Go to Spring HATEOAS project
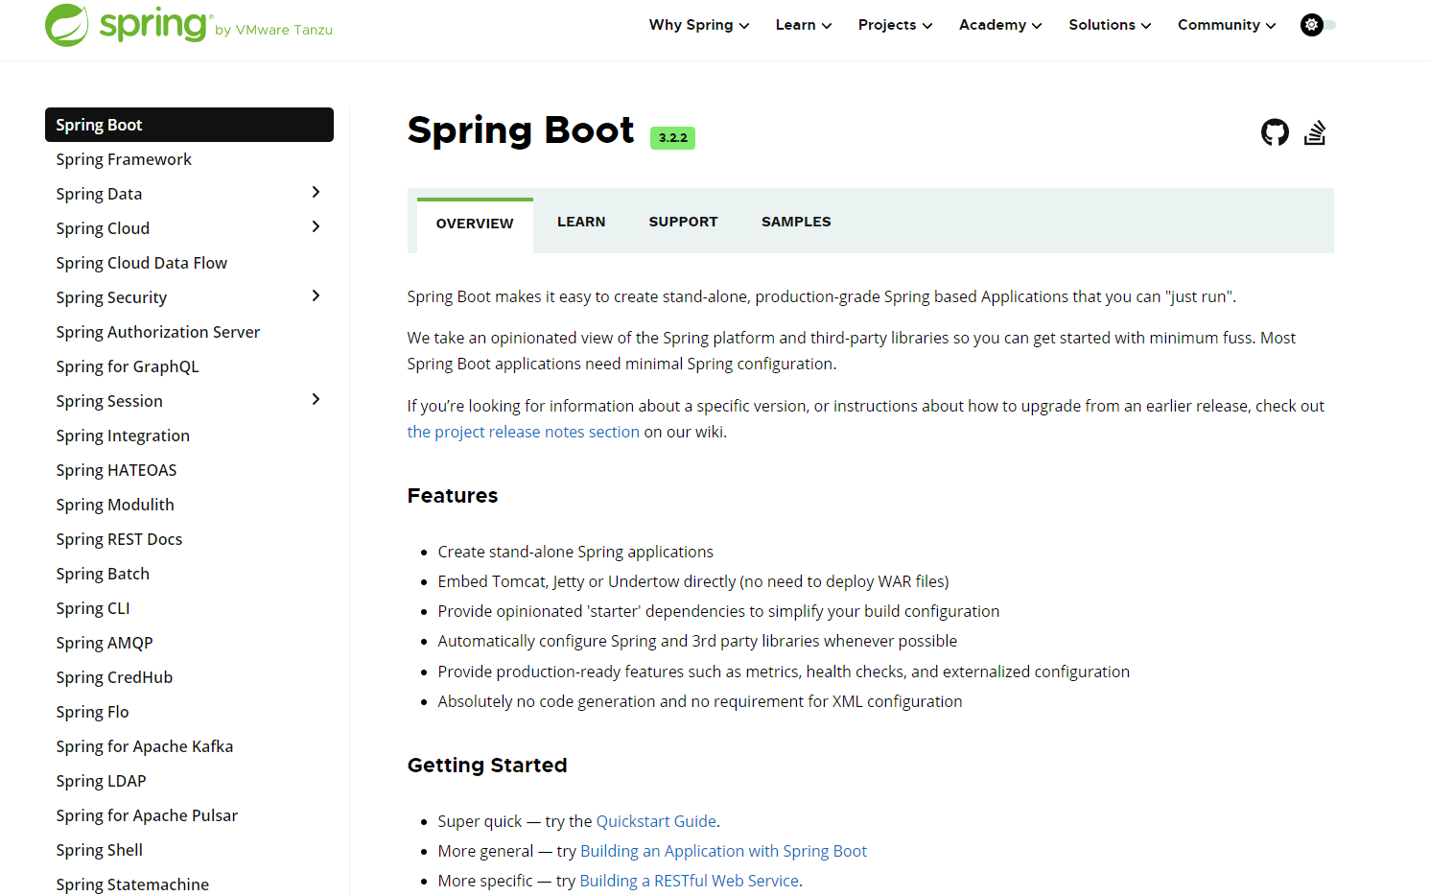Screen dimensions: 1430x896 coord(116,470)
